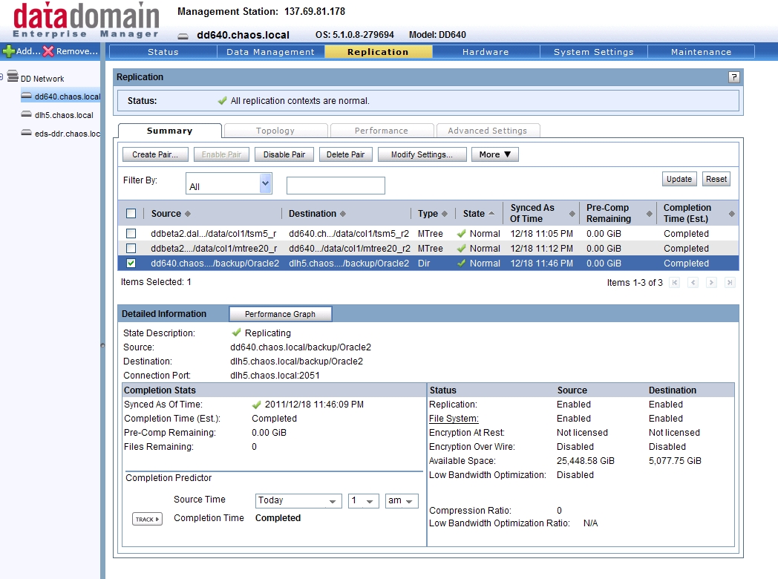The image size is (778, 579).
Task: Open the Topology tab
Action: (275, 131)
